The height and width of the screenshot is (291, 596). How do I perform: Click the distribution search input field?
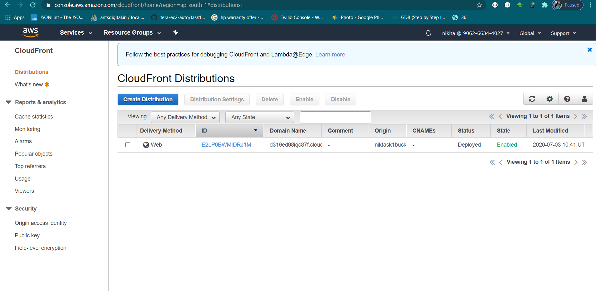335,117
